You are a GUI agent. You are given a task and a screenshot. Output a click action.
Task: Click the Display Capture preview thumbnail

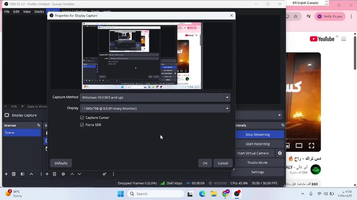[x=142, y=56]
